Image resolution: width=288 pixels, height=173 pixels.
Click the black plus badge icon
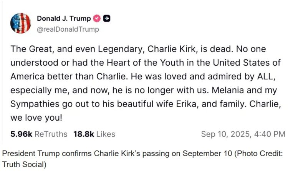tap(107, 18)
